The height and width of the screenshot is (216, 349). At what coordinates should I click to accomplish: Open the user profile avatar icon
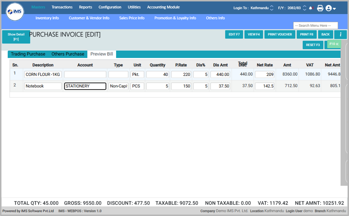pyautogui.click(x=328, y=8)
